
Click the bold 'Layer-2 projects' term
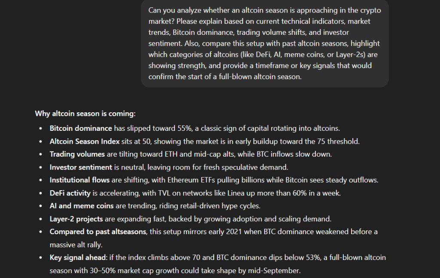[x=76, y=219]
